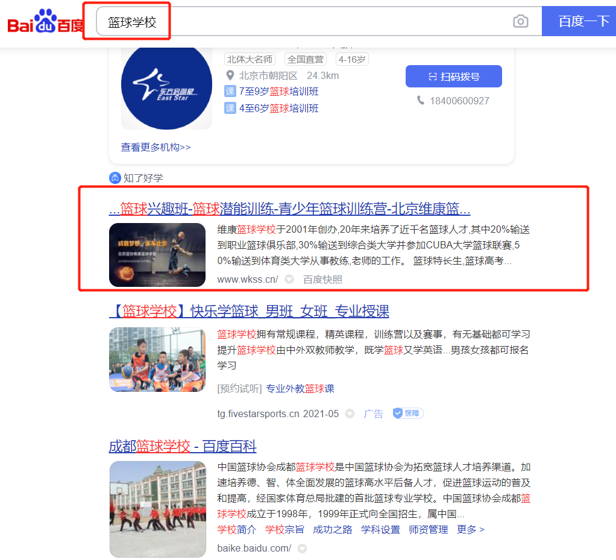Click the Baidu logo
Viewport: 616px width, 560px height.
click(45, 21)
